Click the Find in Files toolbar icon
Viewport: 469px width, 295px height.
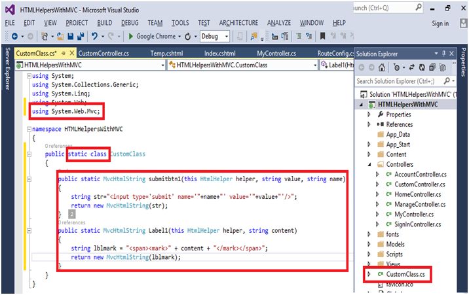coord(254,37)
